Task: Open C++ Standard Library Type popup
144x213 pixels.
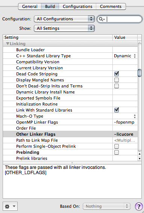Action: (125, 56)
